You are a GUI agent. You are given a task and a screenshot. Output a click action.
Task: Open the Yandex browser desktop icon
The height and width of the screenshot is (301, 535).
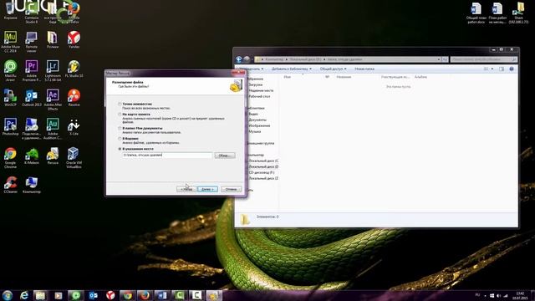tap(74, 39)
